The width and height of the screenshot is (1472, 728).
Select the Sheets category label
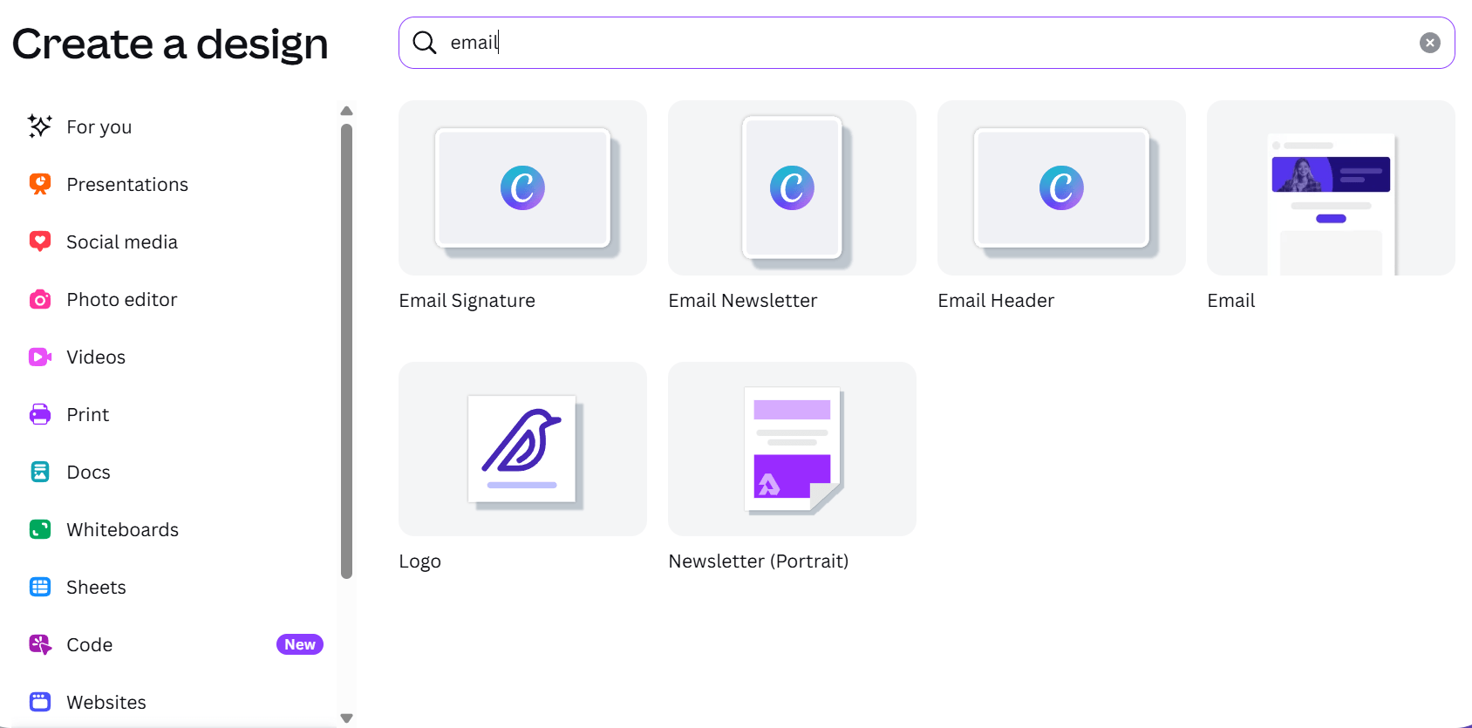96,588
